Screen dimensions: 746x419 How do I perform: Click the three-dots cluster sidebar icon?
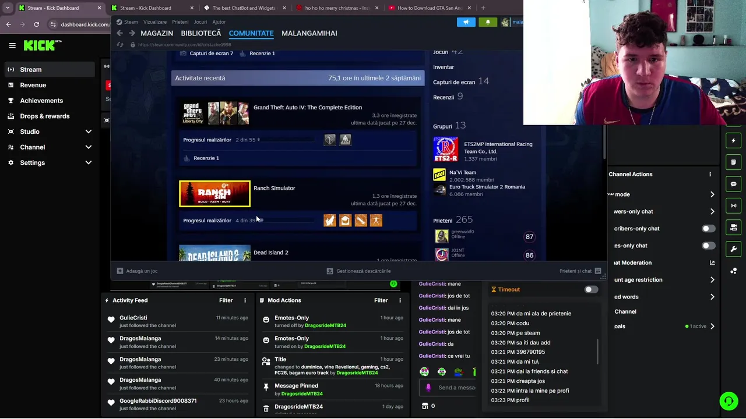734,271
